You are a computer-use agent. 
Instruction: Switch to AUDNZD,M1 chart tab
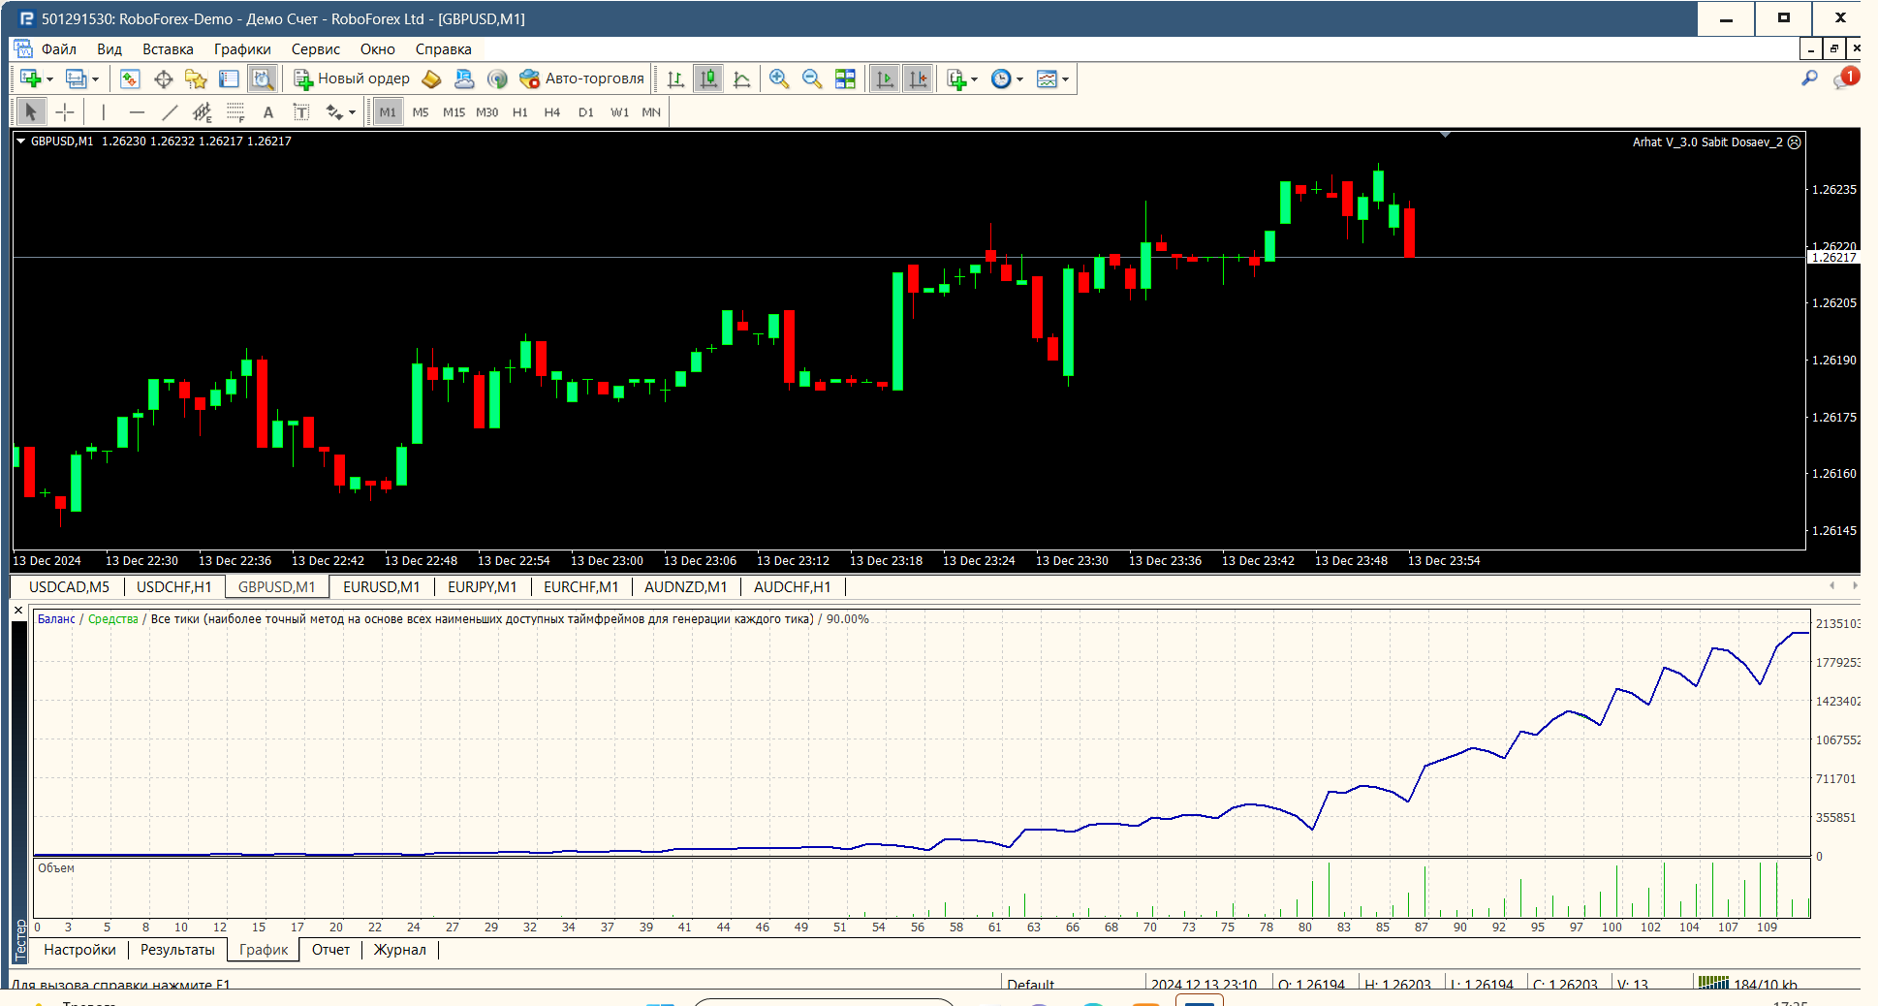click(x=686, y=587)
